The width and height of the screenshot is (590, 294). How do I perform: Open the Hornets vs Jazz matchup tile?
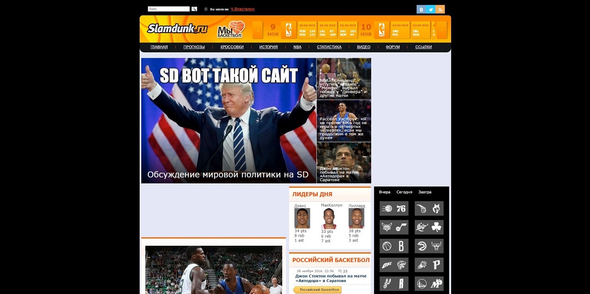(394, 227)
